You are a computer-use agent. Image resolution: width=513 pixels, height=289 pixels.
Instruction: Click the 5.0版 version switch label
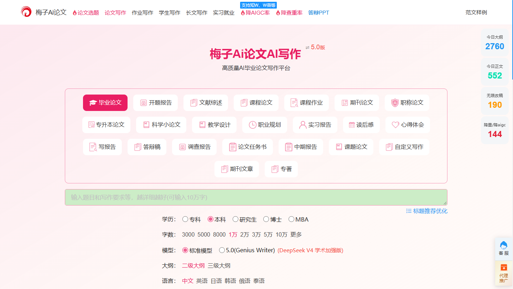click(315, 47)
